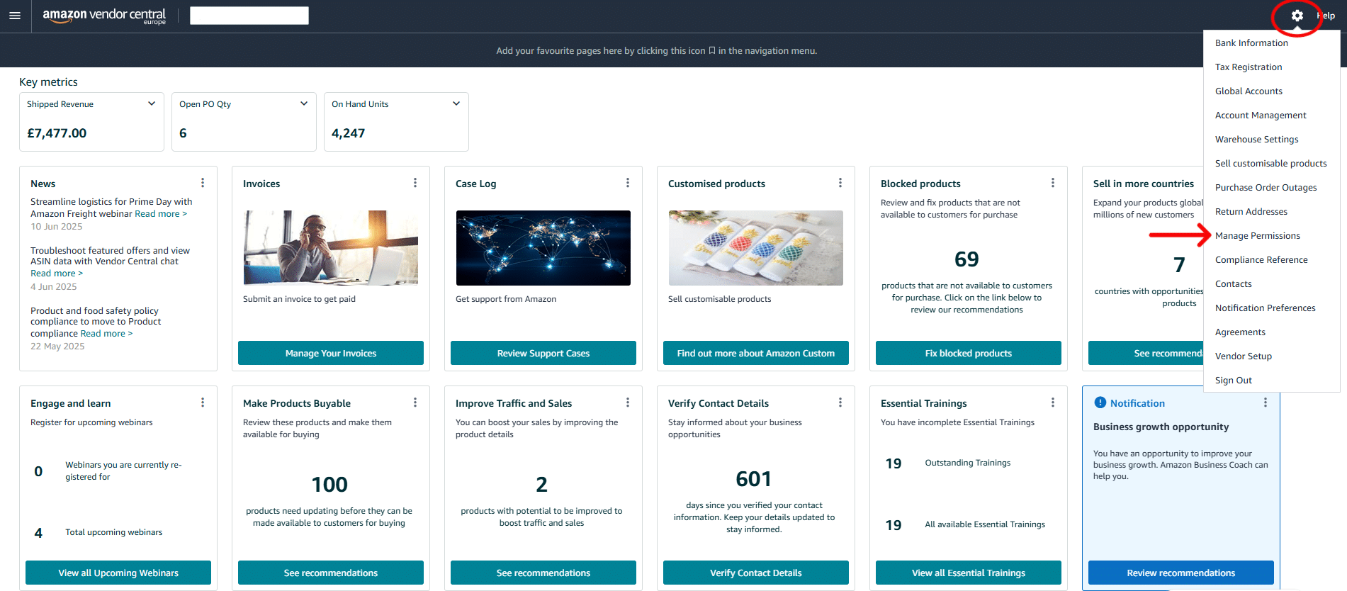The image size is (1347, 591).
Task: Open the Invoices card three-dot menu
Action: point(415,183)
